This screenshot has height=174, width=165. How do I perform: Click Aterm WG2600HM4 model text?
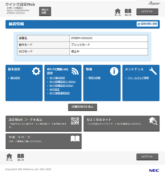point(18,11)
